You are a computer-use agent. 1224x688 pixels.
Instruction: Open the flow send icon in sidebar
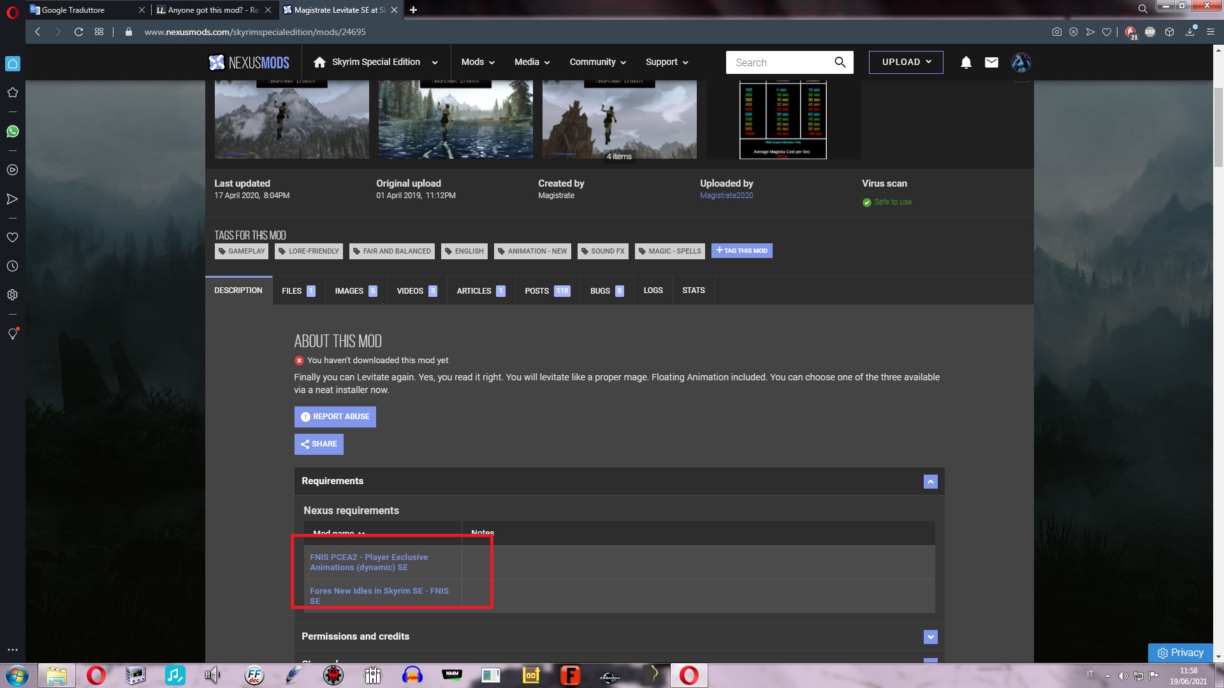click(12, 199)
